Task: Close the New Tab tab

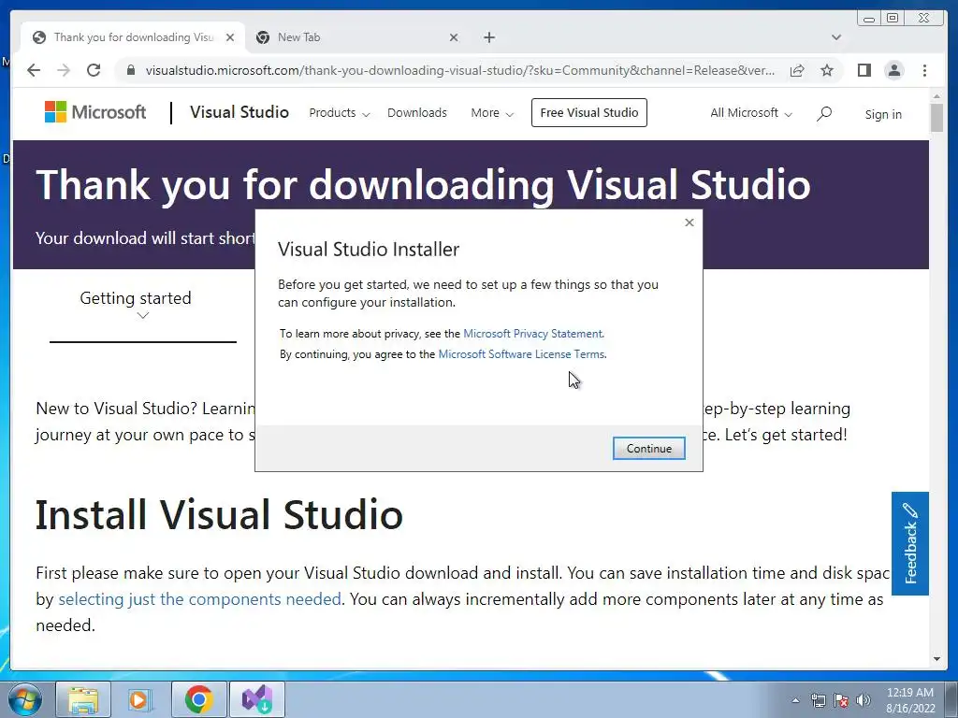Action: click(454, 37)
